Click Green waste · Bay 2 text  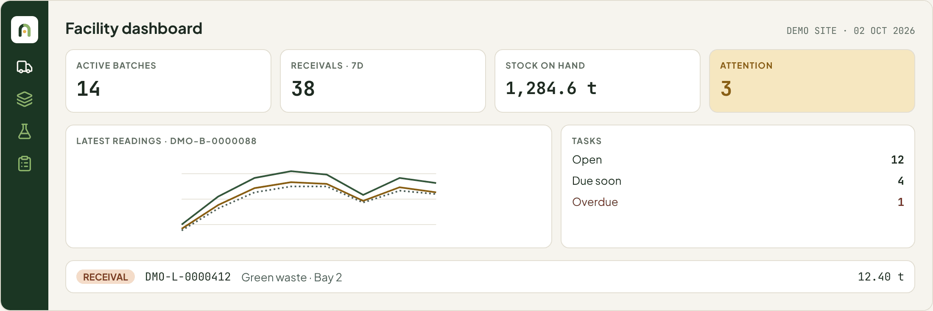coord(292,277)
